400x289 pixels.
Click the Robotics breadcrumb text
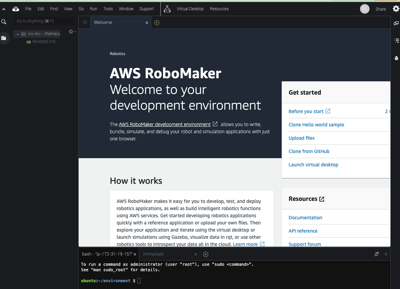(x=117, y=54)
